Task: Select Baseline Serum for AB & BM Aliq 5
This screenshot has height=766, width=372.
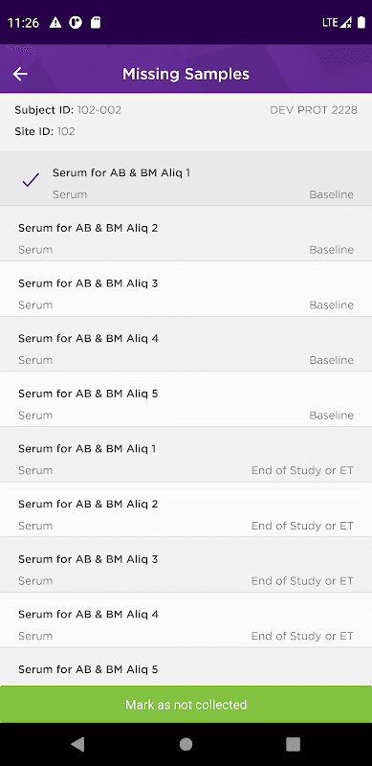Action: pyautogui.click(x=186, y=399)
